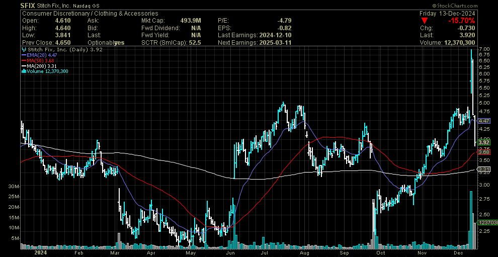Click the candlestick icon beside Stitch Fix (Daily) legend
The height and width of the screenshot is (257, 498).
(x=24, y=50)
